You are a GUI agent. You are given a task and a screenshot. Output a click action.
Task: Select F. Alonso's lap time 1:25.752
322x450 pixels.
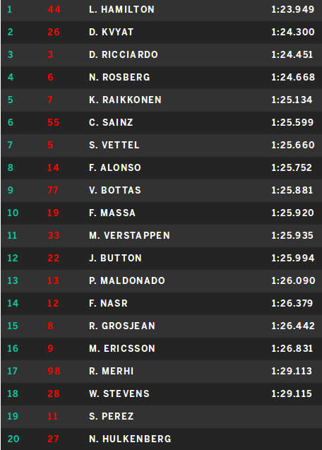tap(292, 167)
